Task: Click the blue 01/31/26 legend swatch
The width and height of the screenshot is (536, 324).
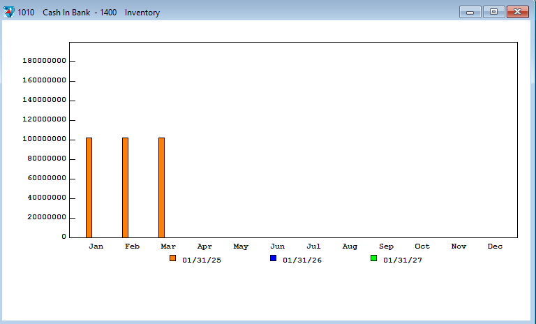Action: [274, 258]
